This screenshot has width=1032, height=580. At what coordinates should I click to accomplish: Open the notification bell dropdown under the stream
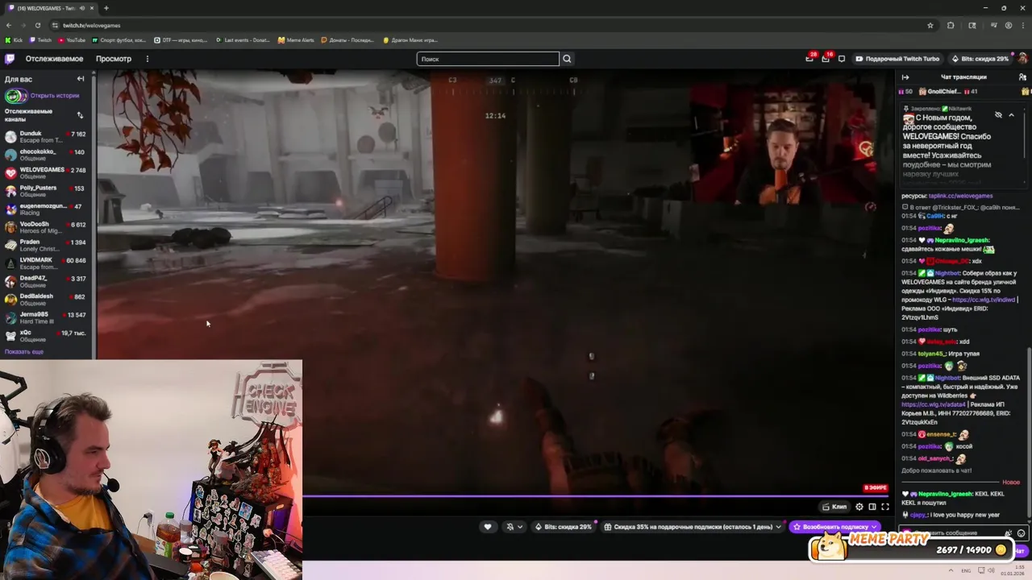click(514, 527)
